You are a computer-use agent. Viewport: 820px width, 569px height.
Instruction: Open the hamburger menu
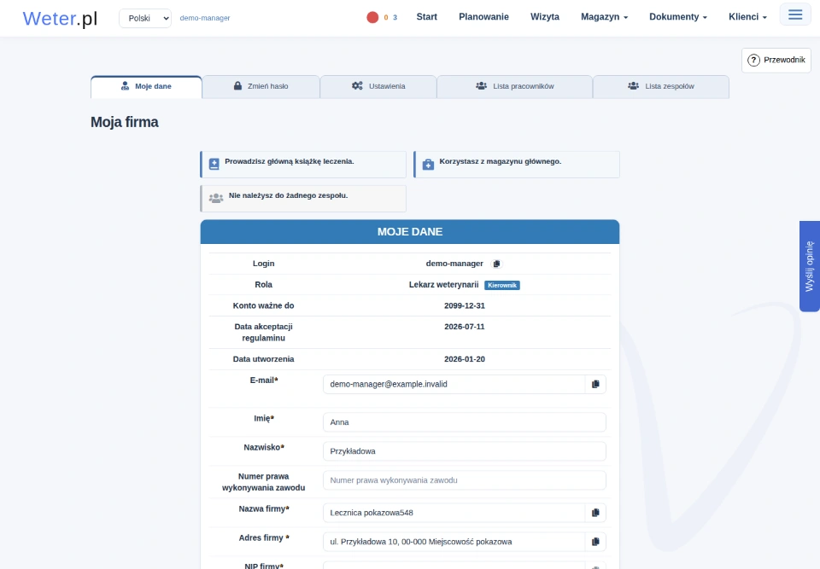coord(795,15)
